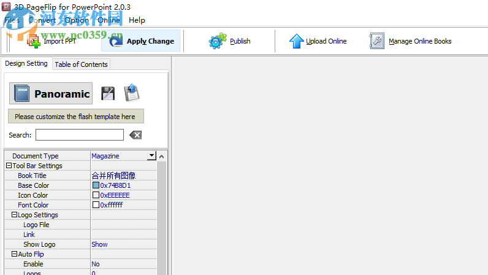The width and height of the screenshot is (488, 275).
Task: Click the Panoramic book icon
Action: click(22, 93)
